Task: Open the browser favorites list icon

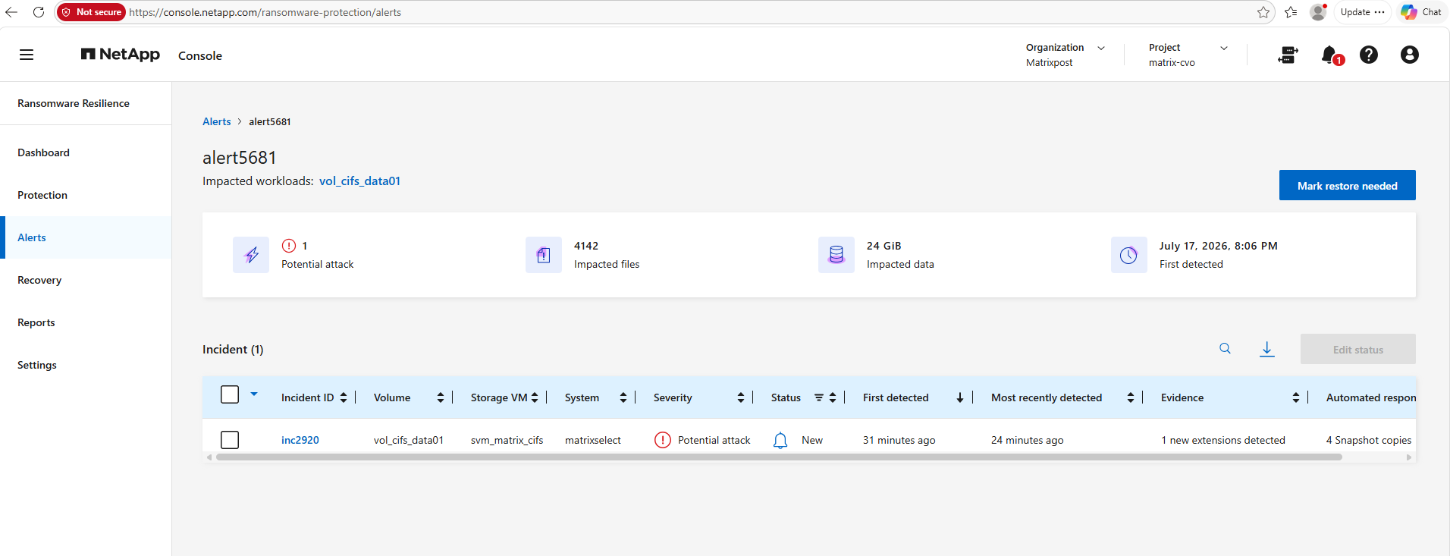Action: coord(1291,12)
